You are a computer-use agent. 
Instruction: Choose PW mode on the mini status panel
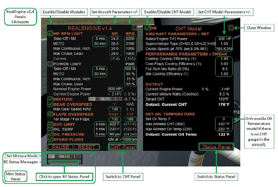tap(72, 157)
